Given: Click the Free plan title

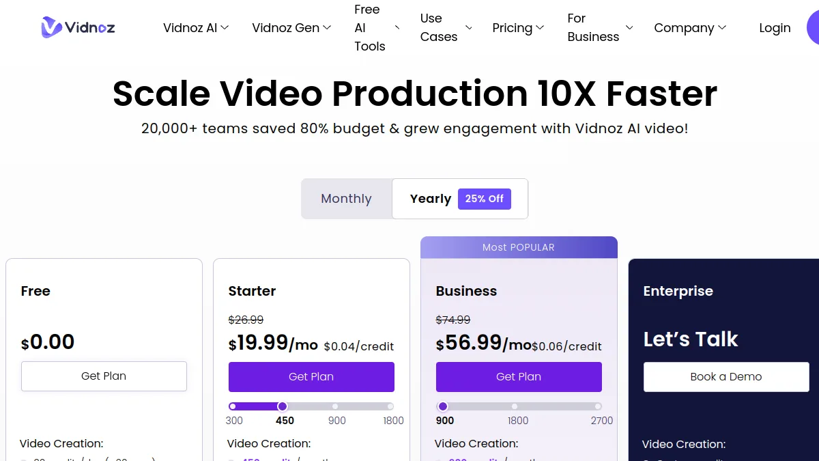Looking at the screenshot, I should coord(35,291).
